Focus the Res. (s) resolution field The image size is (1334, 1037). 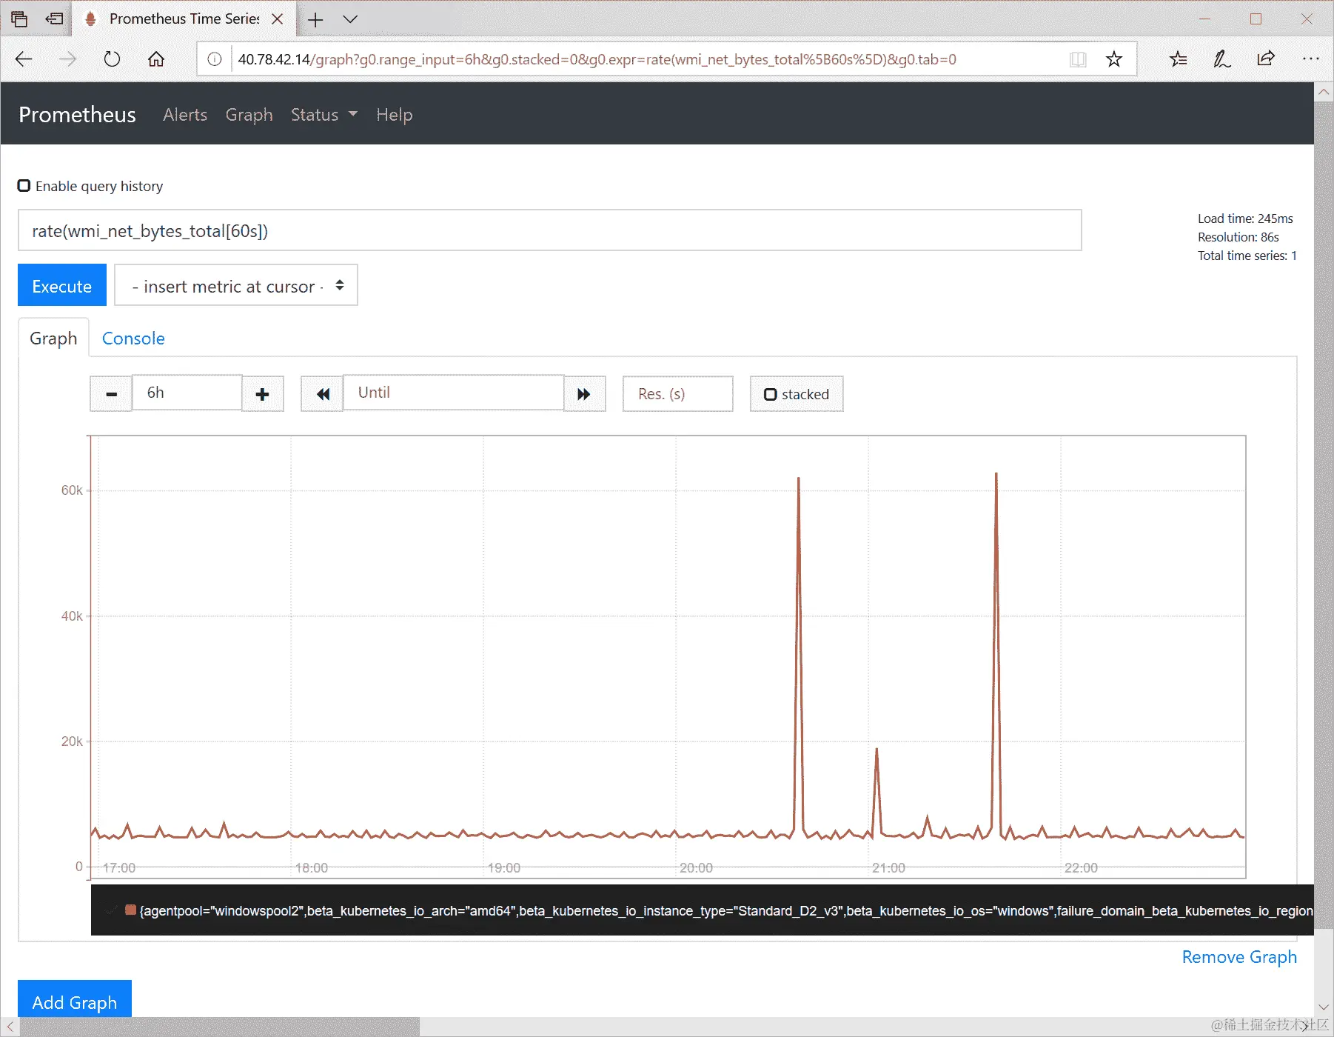(x=678, y=394)
